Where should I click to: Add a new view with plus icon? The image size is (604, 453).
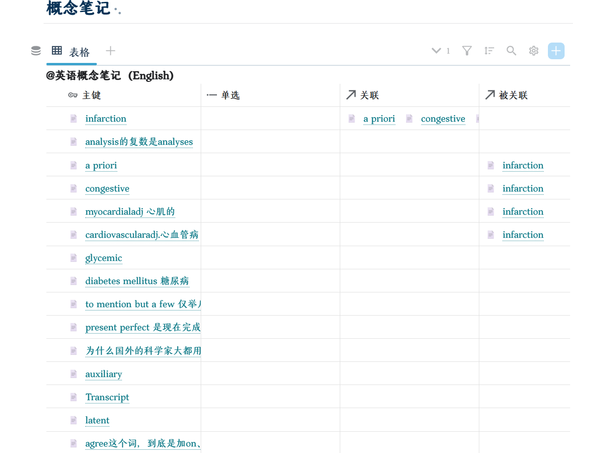[x=110, y=51]
